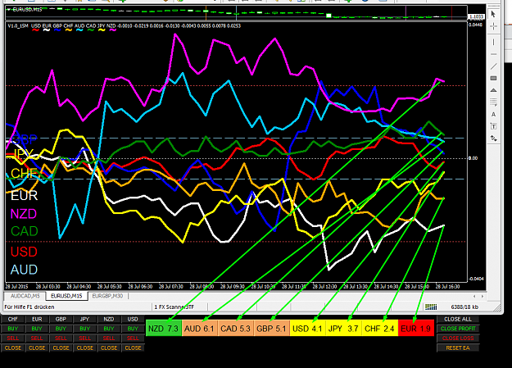This screenshot has height=368, width=512.
Task: Click SELL under the EUR column
Action: (37, 338)
